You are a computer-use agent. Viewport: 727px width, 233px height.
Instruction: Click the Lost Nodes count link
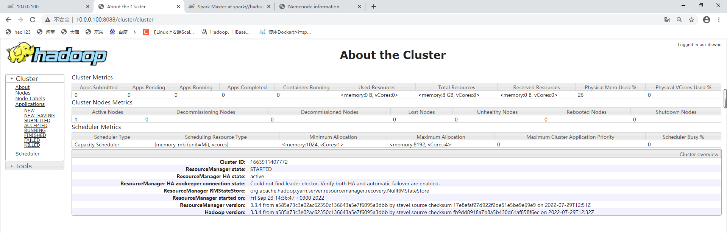(395, 120)
